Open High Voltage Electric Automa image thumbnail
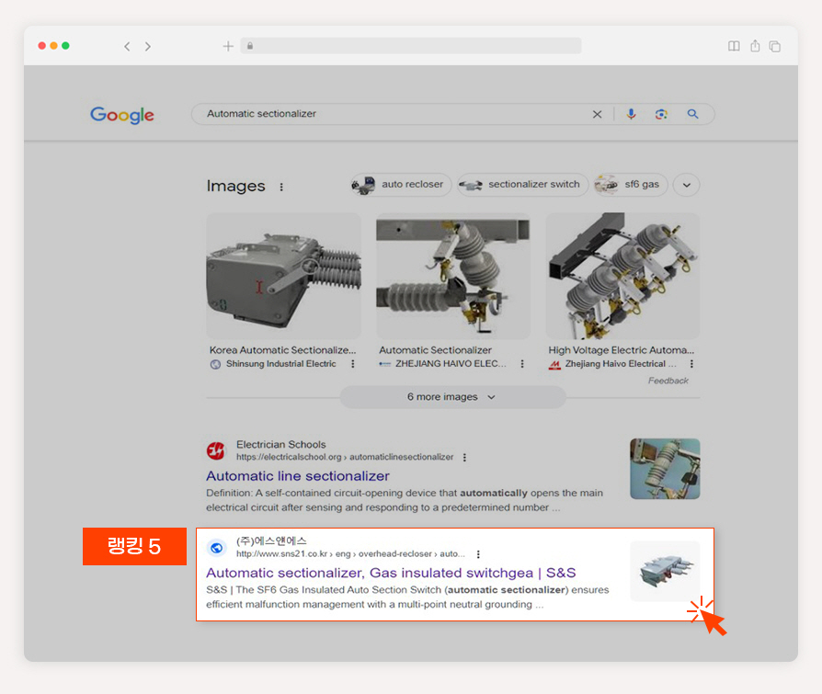 (622, 276)
